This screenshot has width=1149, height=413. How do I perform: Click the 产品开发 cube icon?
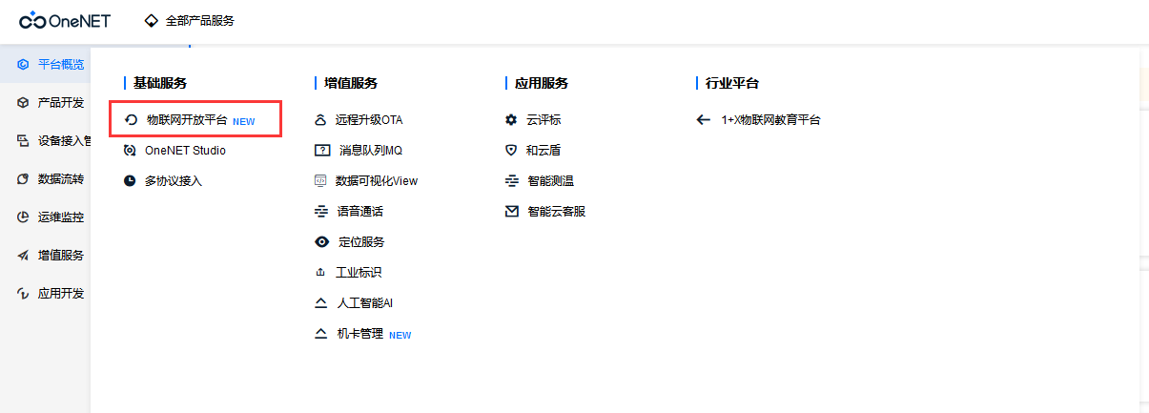pyautogui.click(x=23, y=103)
